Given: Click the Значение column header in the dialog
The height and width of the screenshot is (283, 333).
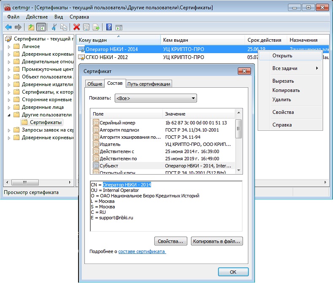Looking at the screenshot, I should pyautogui.click(x=199, y=114).
